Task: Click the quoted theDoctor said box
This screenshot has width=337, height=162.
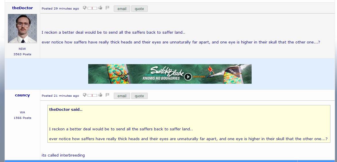Action: tap(189, 124)
